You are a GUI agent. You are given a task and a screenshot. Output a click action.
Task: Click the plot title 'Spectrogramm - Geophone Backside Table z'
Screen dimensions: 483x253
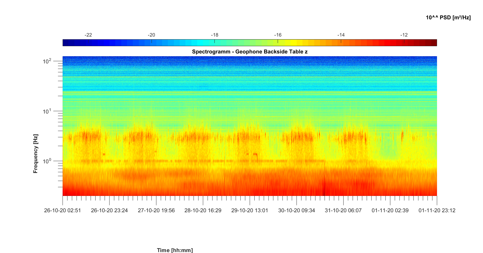(250, 52)
